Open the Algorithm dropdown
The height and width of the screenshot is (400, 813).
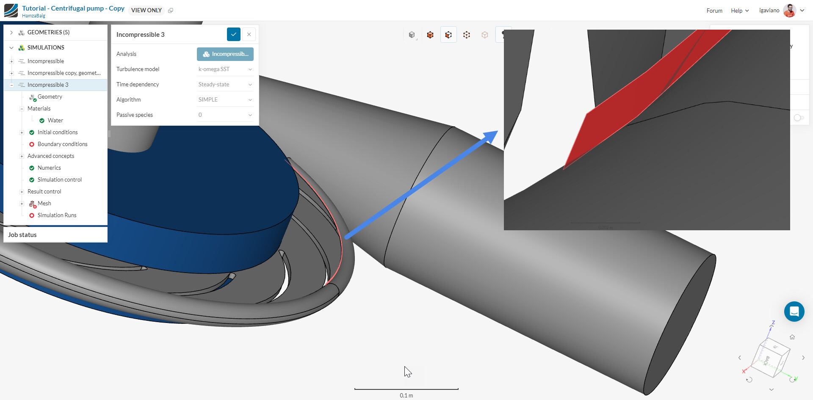coord(225,100)
